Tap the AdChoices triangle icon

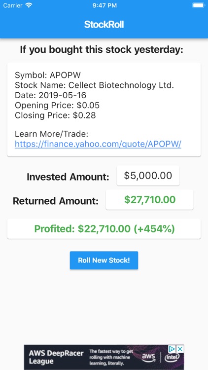point(173,349)
